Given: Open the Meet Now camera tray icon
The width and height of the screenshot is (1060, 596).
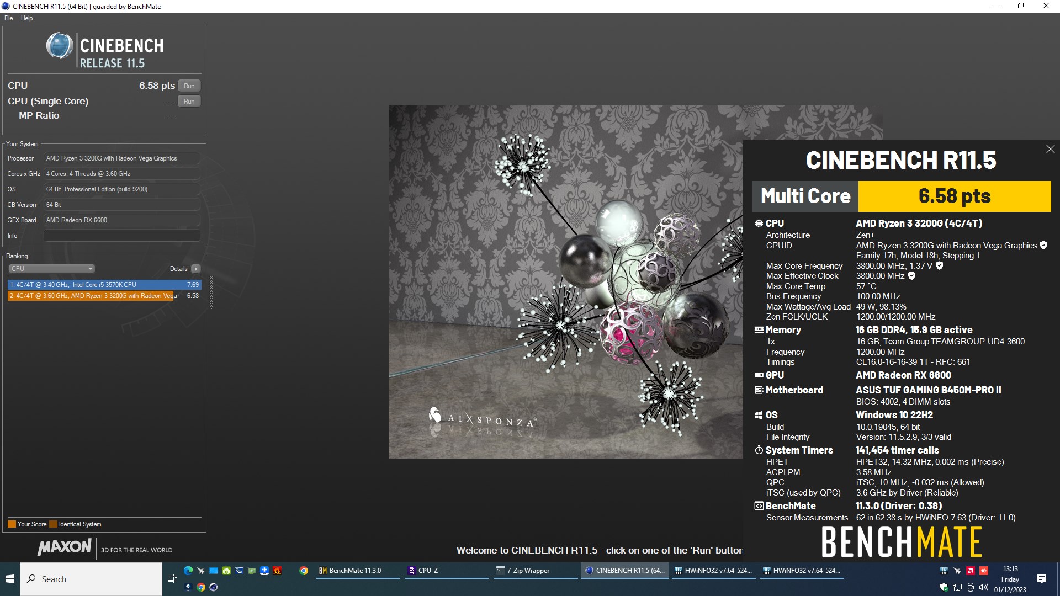Looking at the screenshot, I should coord(971,587).
